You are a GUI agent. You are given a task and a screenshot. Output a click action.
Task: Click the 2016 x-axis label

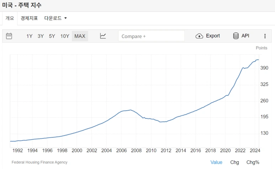[x=196, y=150]
